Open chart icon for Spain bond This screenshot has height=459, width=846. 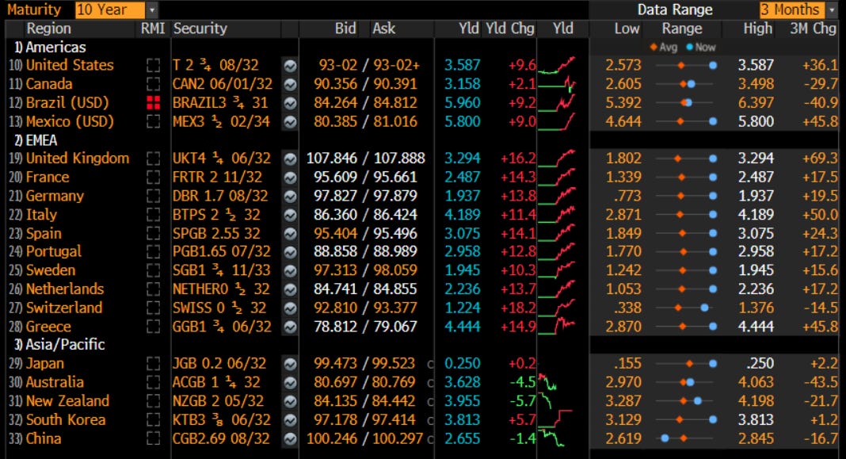click(290, 234)
